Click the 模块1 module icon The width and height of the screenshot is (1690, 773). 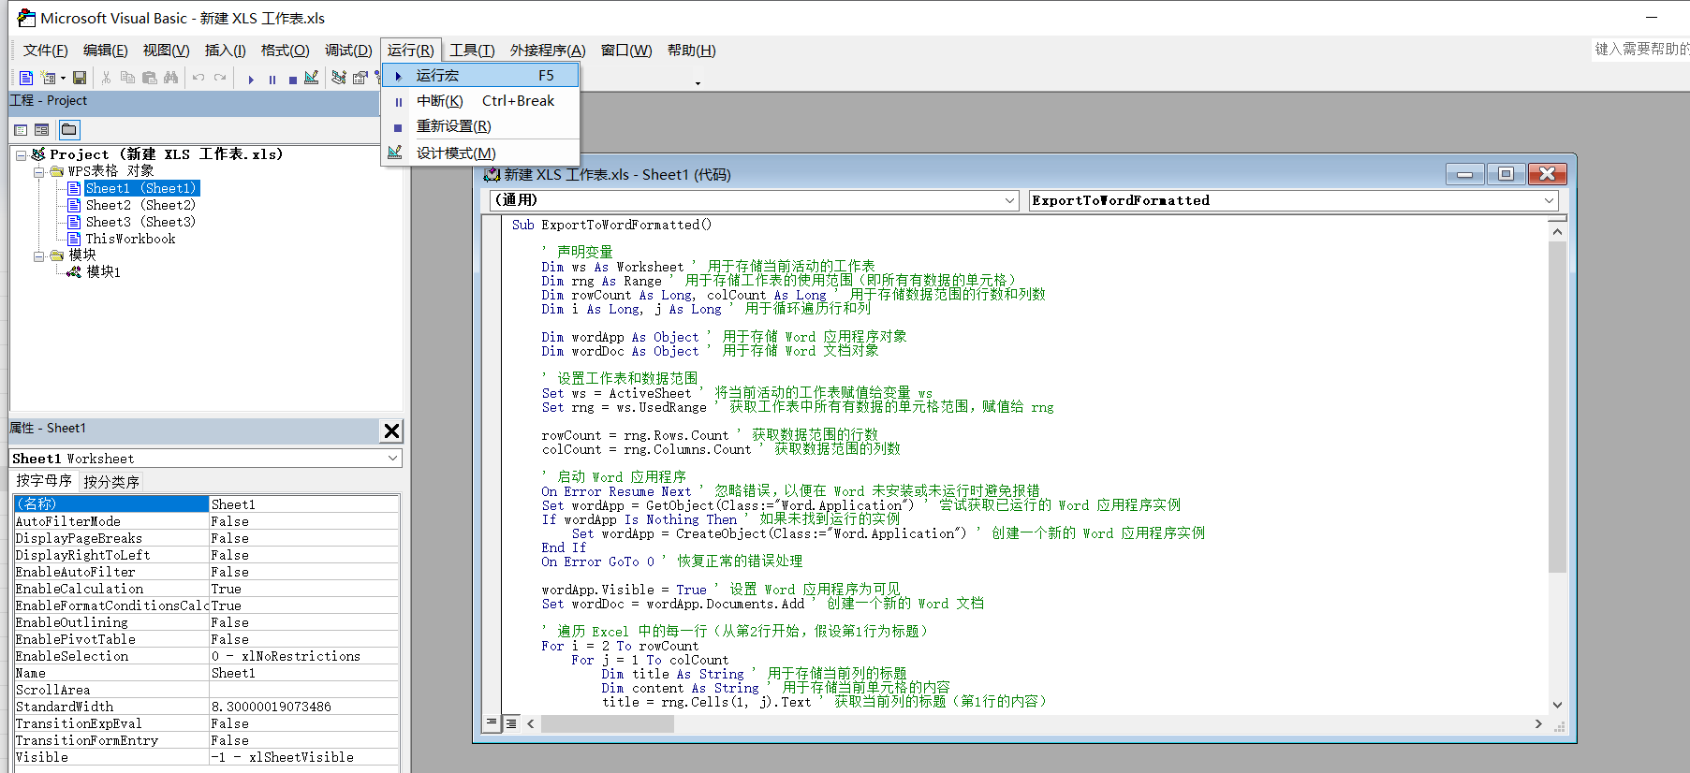(x=74, y=271)
